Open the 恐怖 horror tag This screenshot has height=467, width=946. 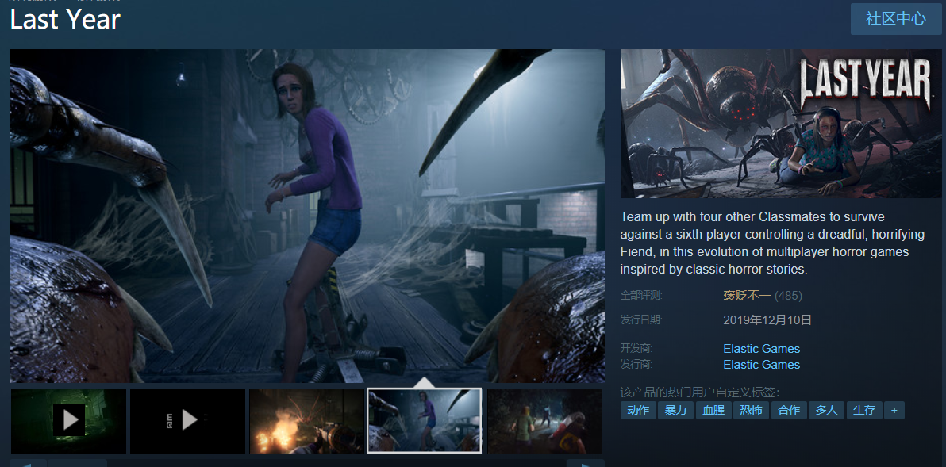click(x=751, y=411)
